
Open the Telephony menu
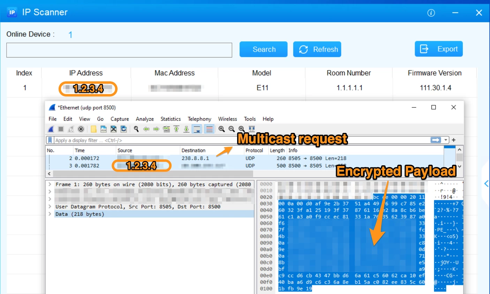tap(199, 119)
